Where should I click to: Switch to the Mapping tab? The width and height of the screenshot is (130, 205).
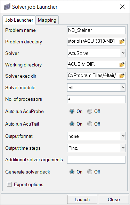click(x=47, y=20)
